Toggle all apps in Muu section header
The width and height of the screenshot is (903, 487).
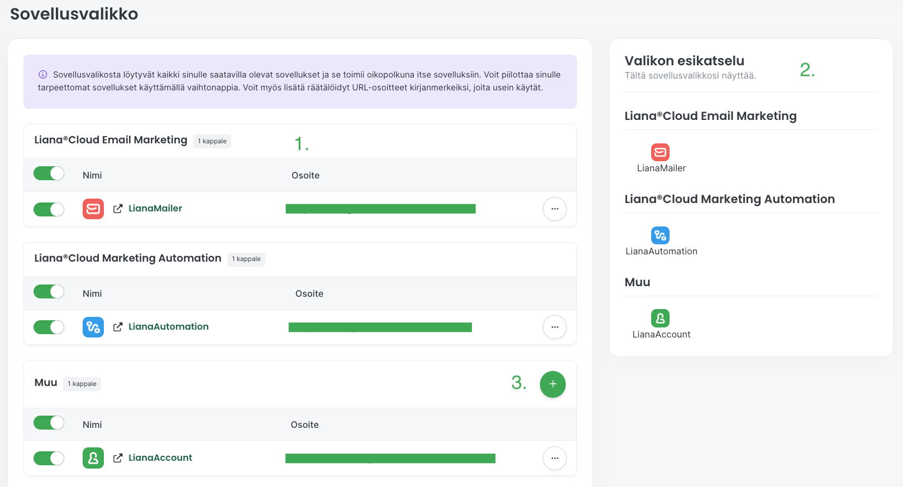pos(49,423)
